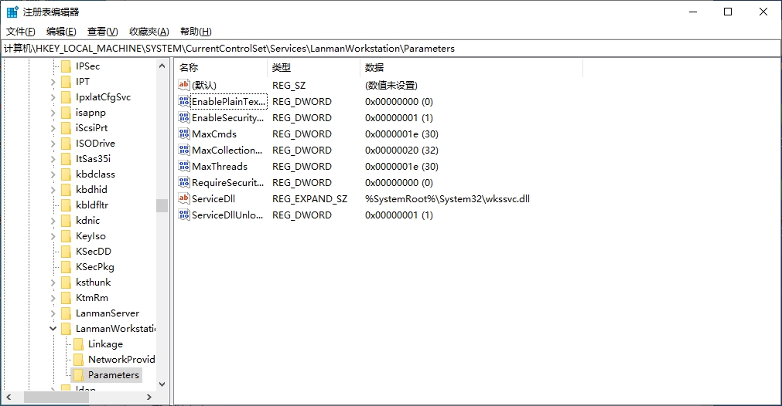
Task: Click the folder icon next to Linkage
Action: point(79,344)
